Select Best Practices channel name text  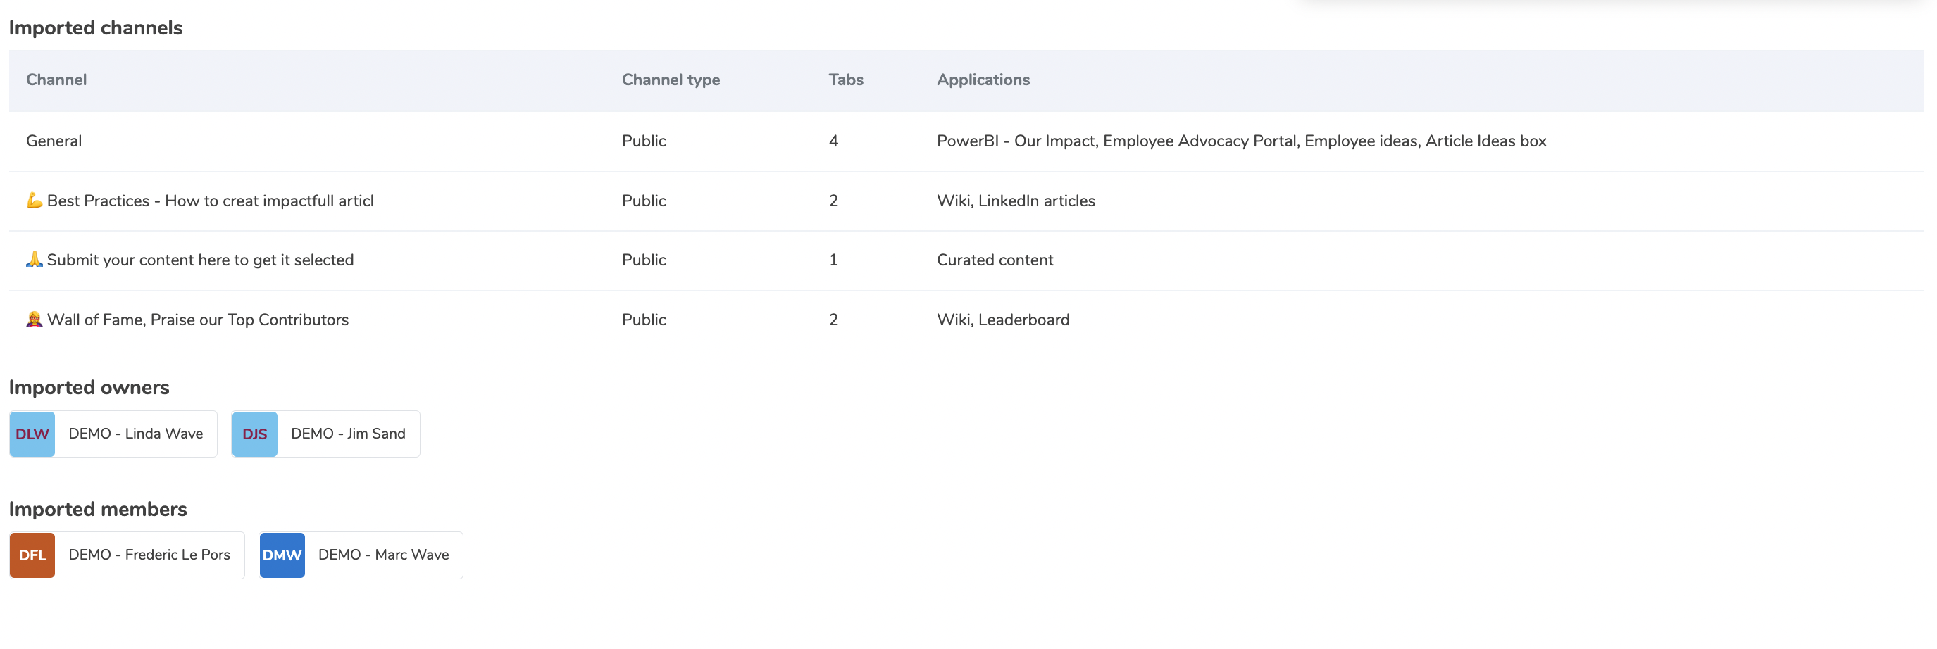(211, 201)
